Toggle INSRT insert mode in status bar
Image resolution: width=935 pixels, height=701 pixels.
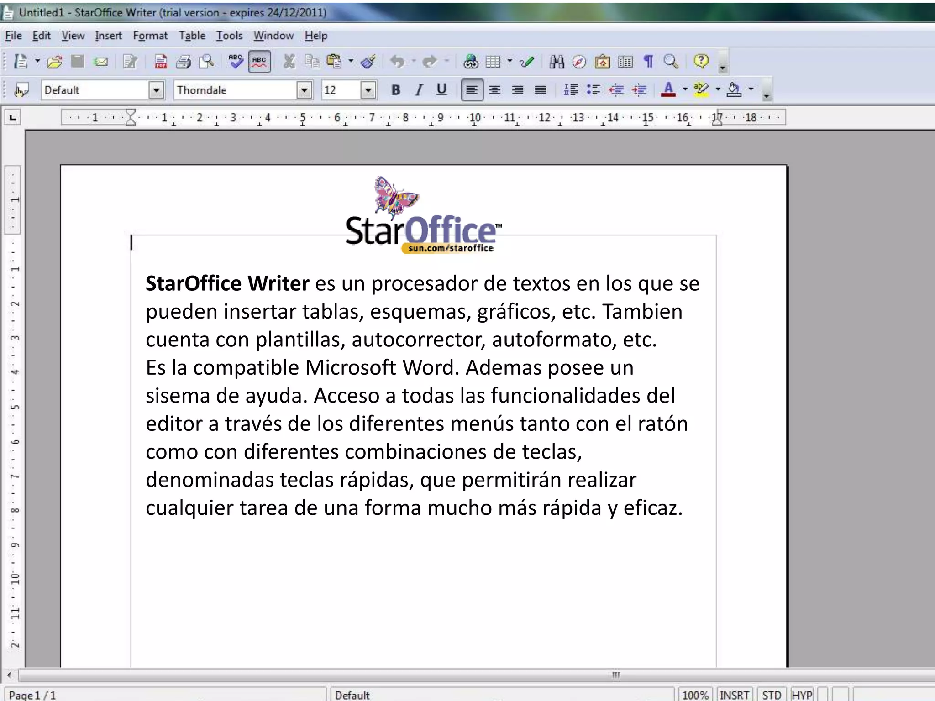click(x=735, y=694)
